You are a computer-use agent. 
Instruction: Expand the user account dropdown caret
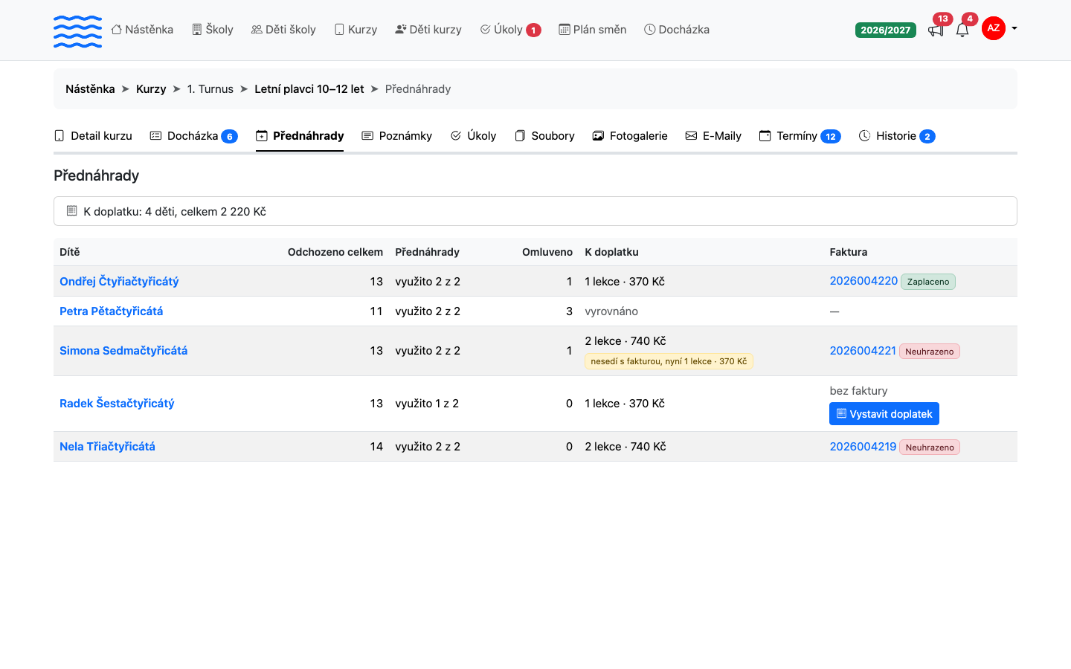click(x=1014, y=28)
